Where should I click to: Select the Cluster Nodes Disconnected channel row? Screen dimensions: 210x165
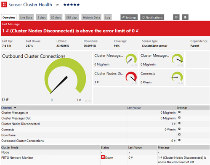point(105,124)
